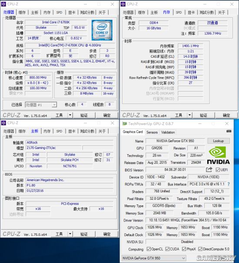Click the 确定 button in processor window

coord(107,115)
